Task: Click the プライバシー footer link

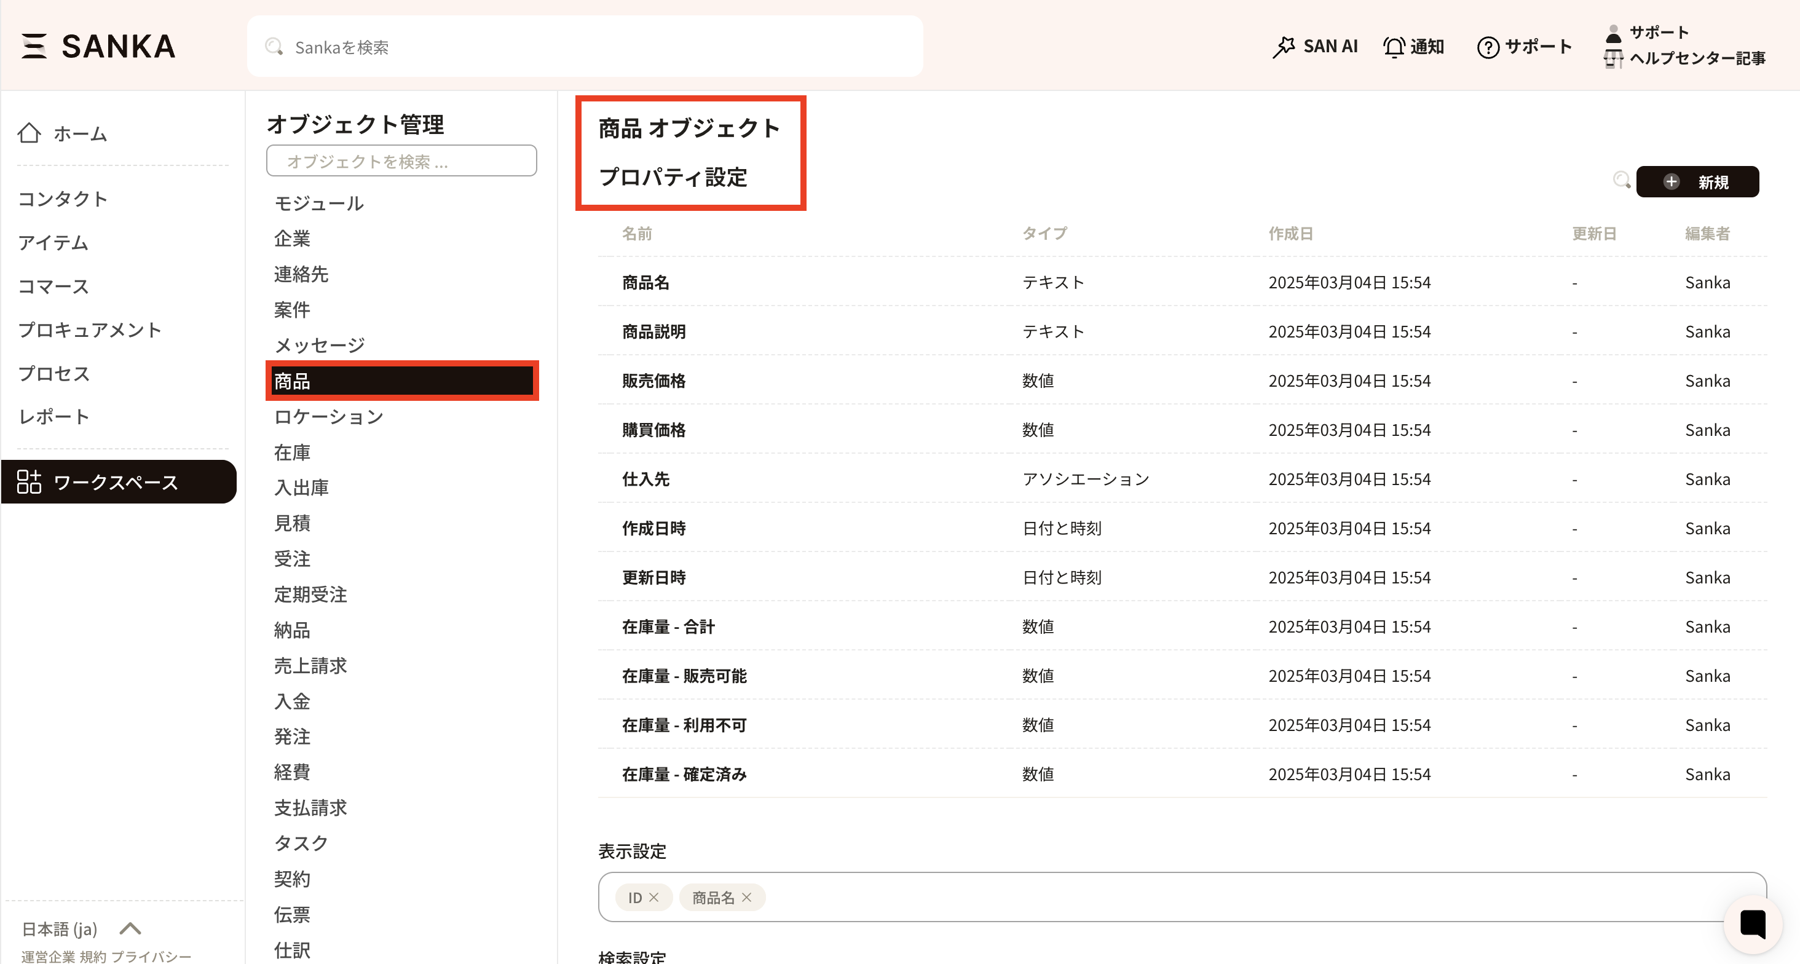Action: pyautogui.click(x=151, y=955)
